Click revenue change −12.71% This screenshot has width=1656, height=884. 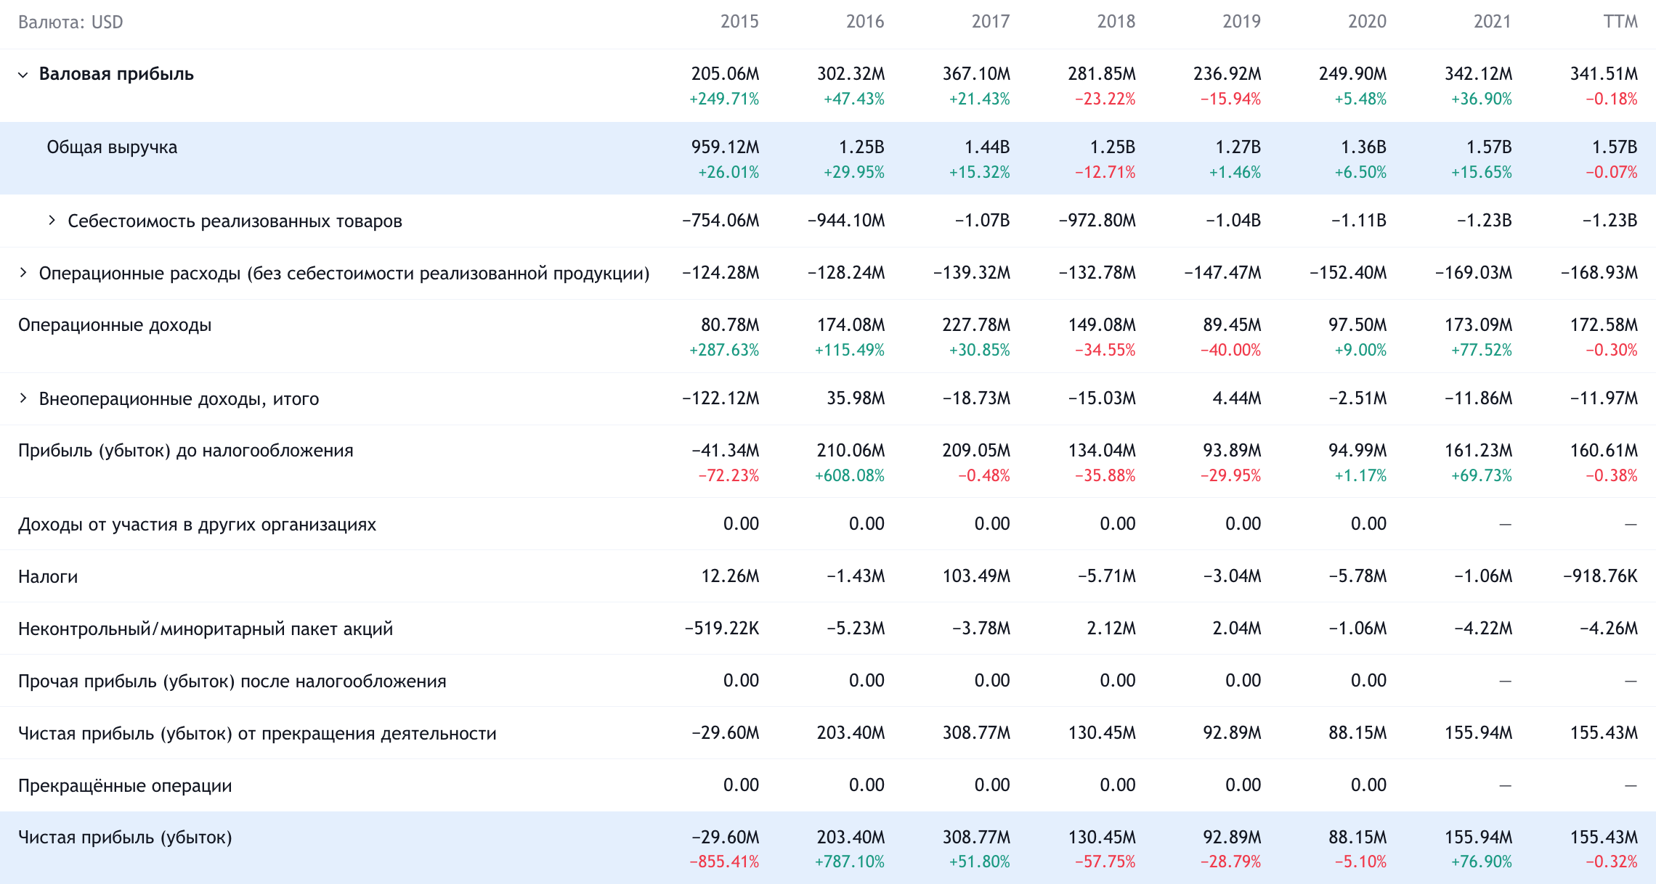click(1105, 172)
